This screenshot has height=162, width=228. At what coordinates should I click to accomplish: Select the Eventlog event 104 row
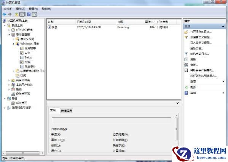[114, 27]
